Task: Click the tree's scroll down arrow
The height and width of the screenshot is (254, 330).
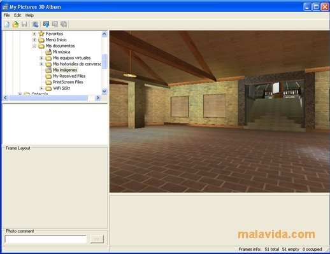Action: [104, 91]
